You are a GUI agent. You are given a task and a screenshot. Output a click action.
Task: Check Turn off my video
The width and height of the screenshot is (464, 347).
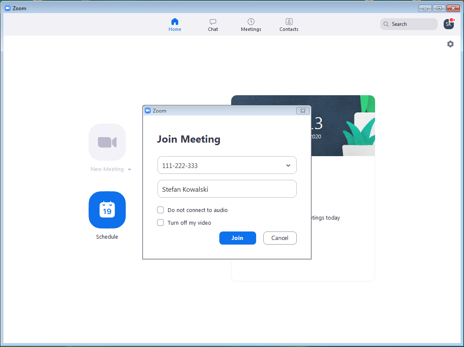pyautogui.click(x=160, y=223)
